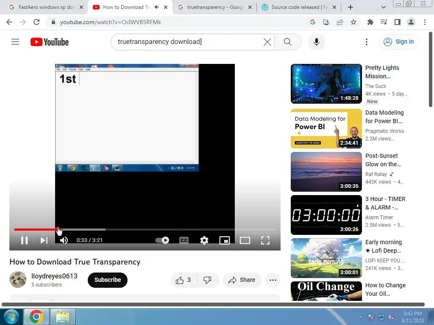Screen dimensions: 434x325
Task: Open the Data Modeling for Power BI thumbnail
Action: [326, 129]
